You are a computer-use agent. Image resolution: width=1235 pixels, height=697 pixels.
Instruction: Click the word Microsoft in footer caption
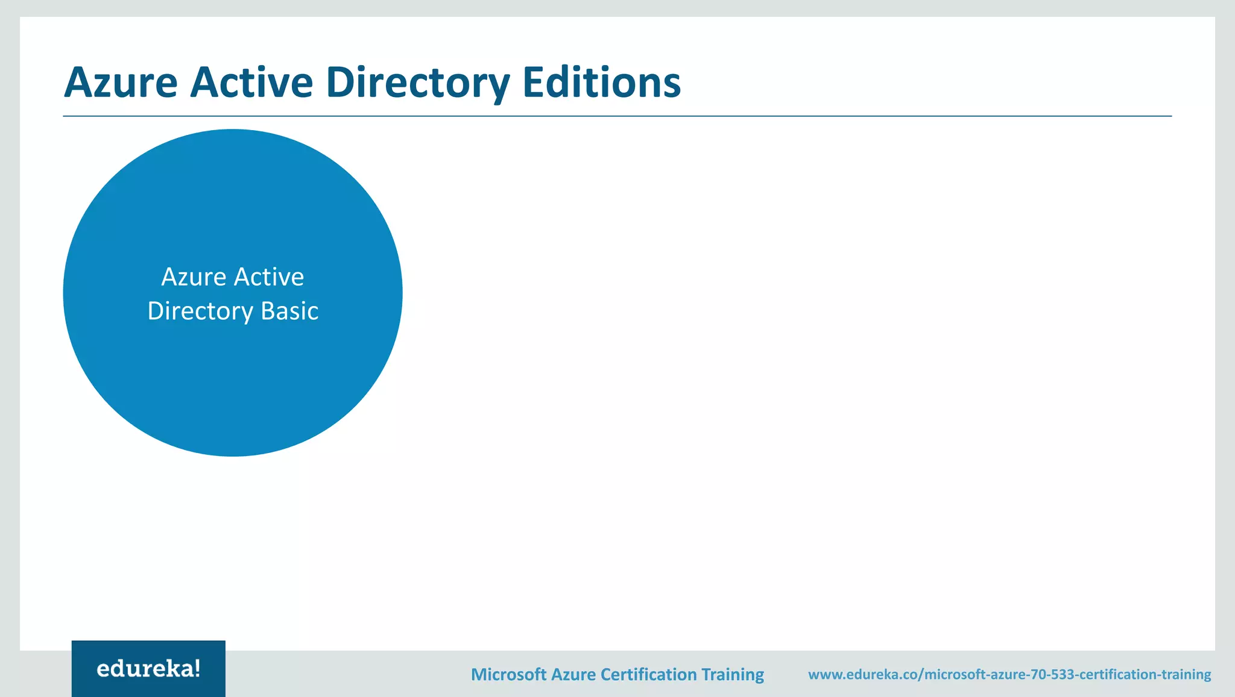click(508, 674)
